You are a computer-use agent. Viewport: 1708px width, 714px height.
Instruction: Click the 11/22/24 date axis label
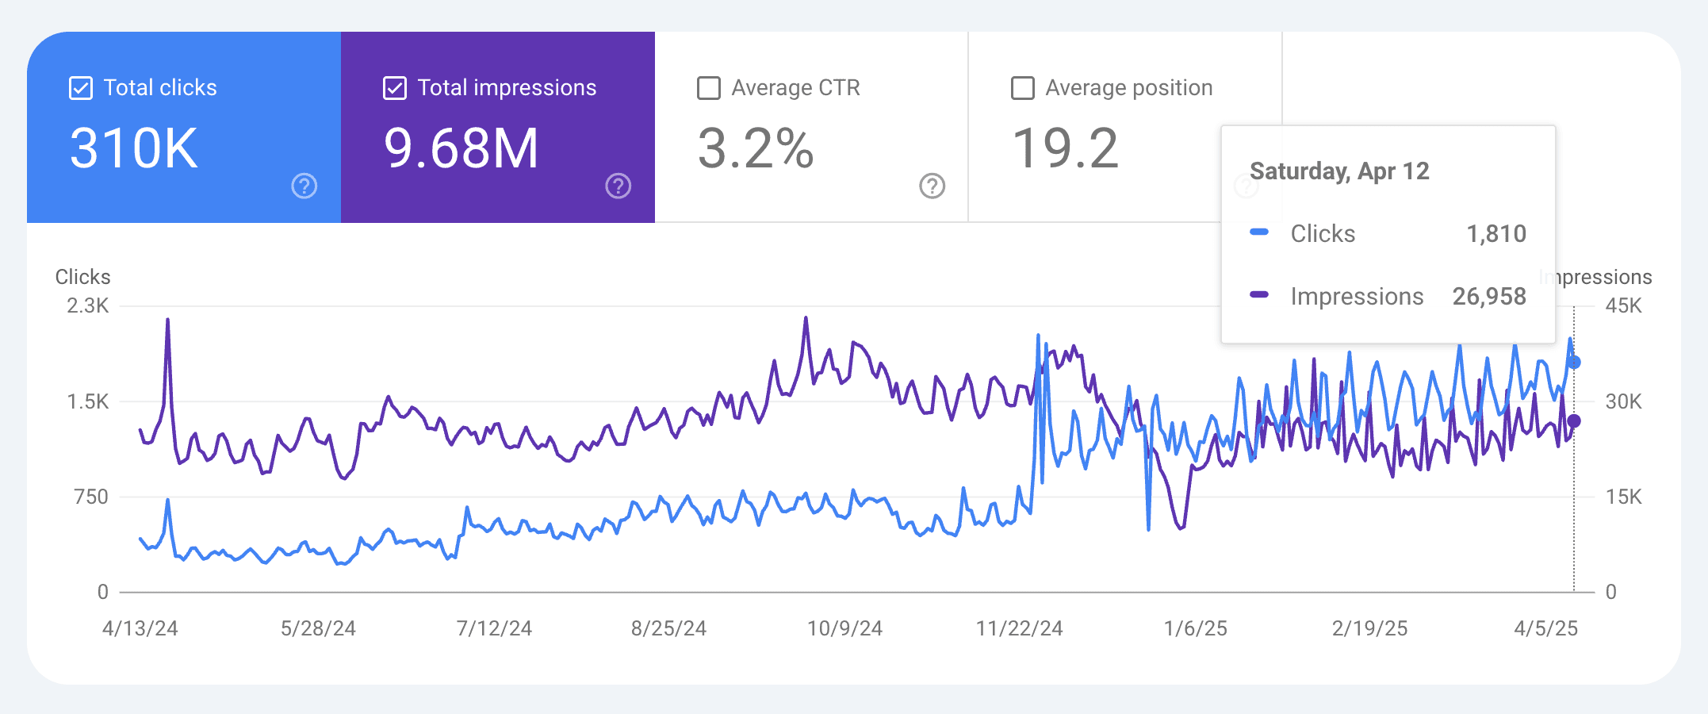(1019, 628)
